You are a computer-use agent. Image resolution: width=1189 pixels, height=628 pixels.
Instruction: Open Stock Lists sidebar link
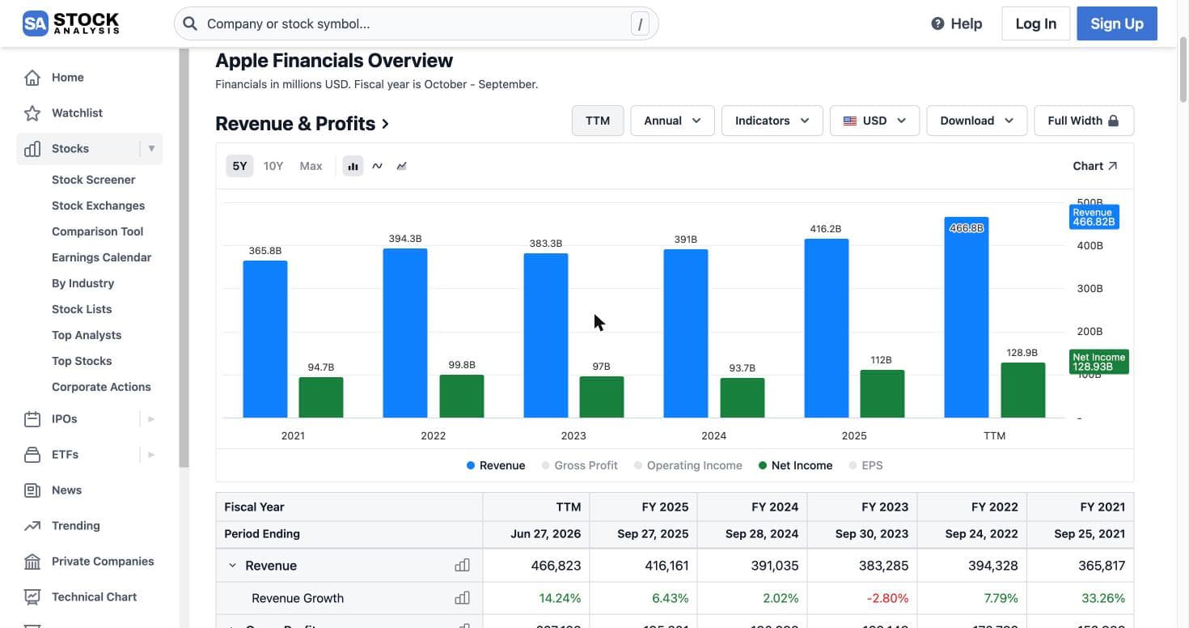(82, 309)
